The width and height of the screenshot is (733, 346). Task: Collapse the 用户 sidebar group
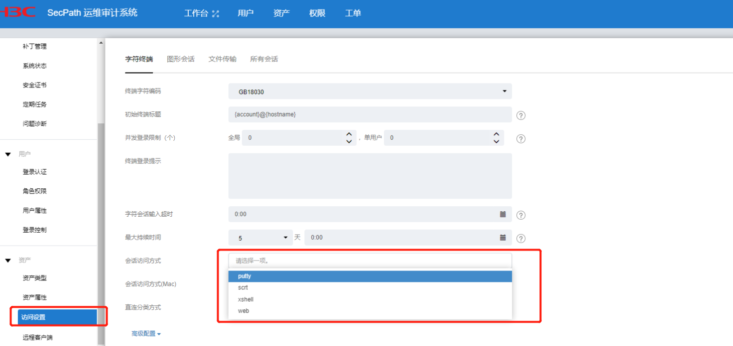click(x=8, y=155)
